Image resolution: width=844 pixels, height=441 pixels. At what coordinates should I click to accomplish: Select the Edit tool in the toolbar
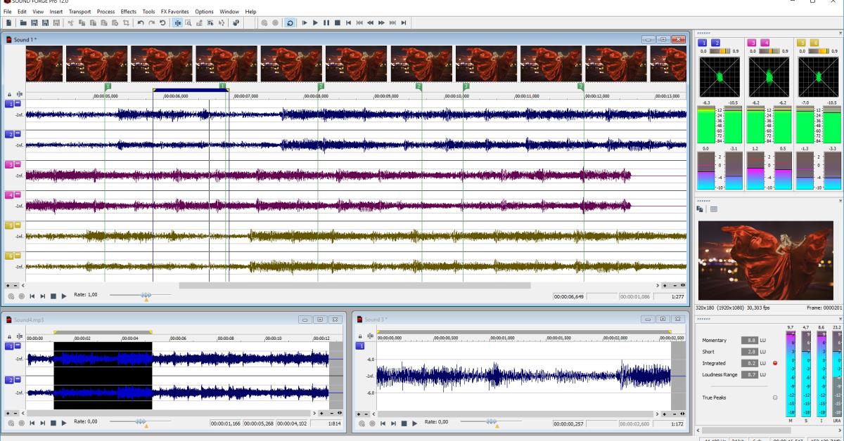point(178,22)
